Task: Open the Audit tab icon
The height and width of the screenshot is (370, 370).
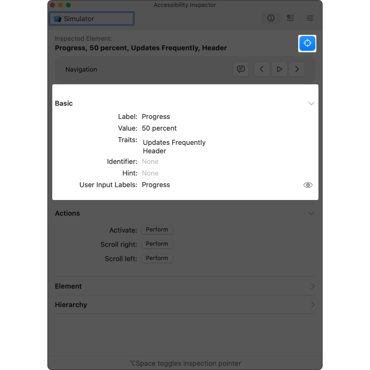Action: pyautogui.click(x=290, y=18)
